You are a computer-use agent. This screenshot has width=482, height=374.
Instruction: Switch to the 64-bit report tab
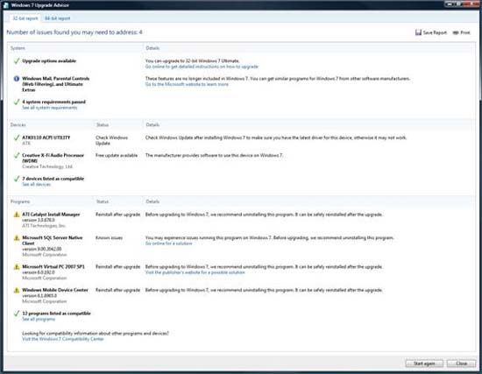coord(57,18)
